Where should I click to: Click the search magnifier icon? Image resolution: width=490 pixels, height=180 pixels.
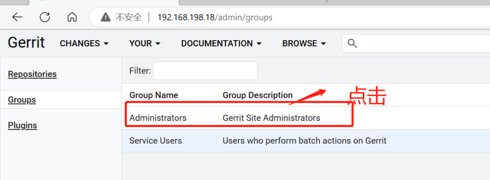[x=352, y=43]
